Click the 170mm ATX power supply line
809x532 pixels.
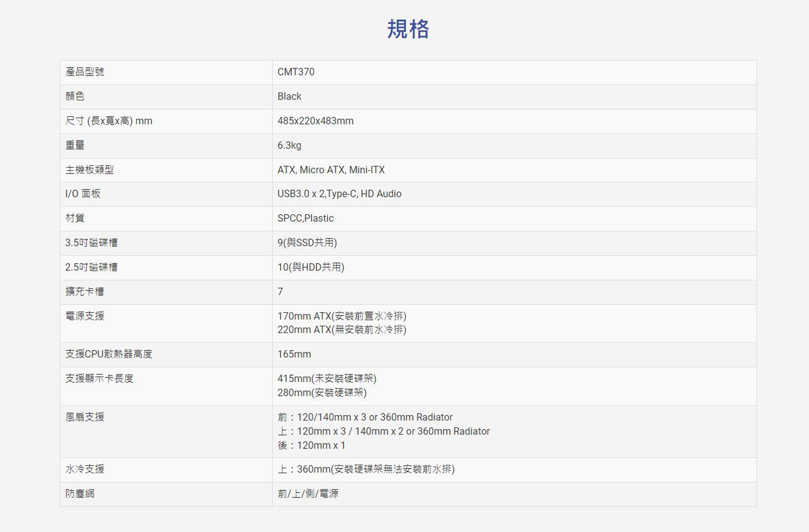[x=341, y=316]
